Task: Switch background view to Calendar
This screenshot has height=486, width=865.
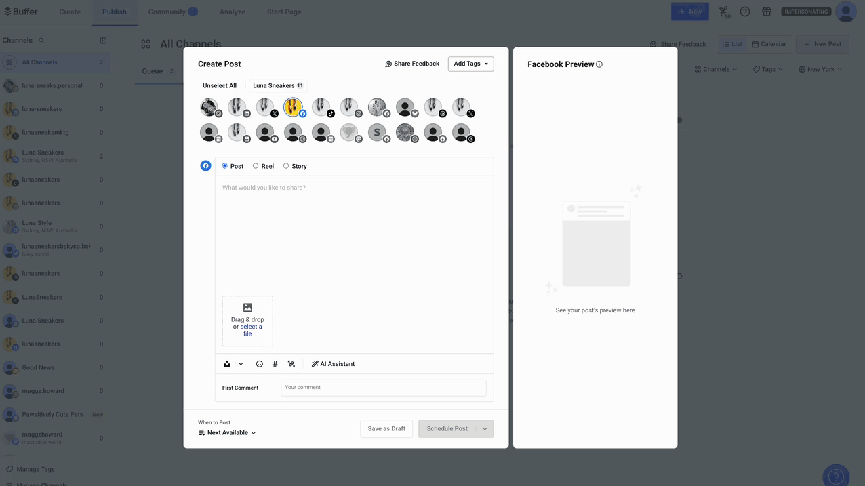Action: (769, 44)
